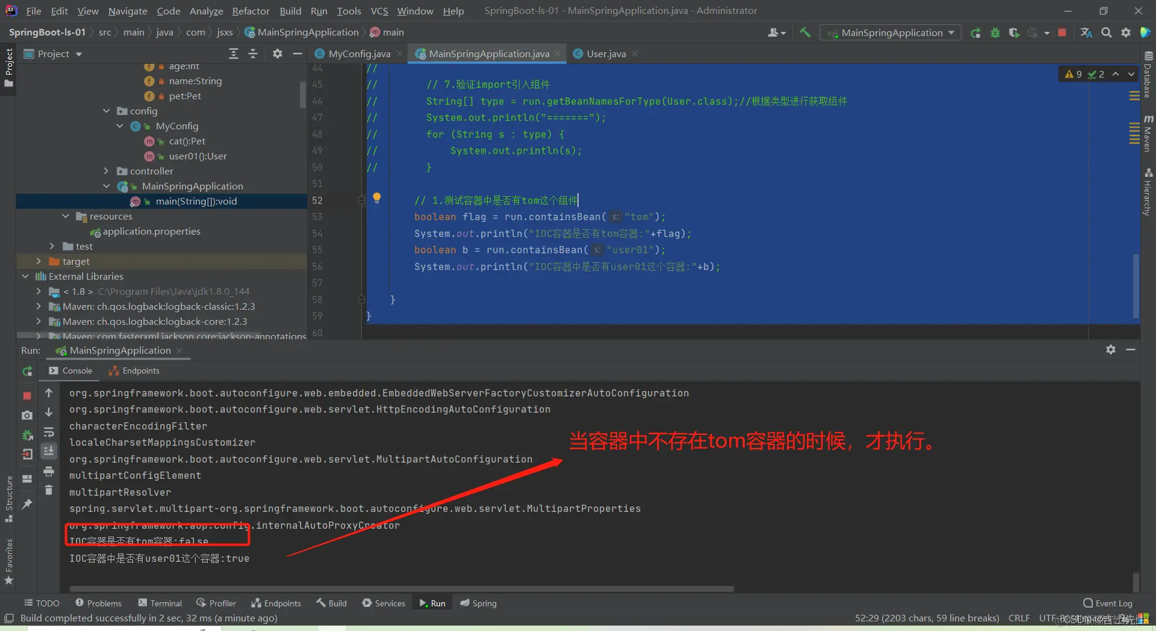Open the Event Log
The height and width of the screenshot is (631, 1156).
(1107, 603)
